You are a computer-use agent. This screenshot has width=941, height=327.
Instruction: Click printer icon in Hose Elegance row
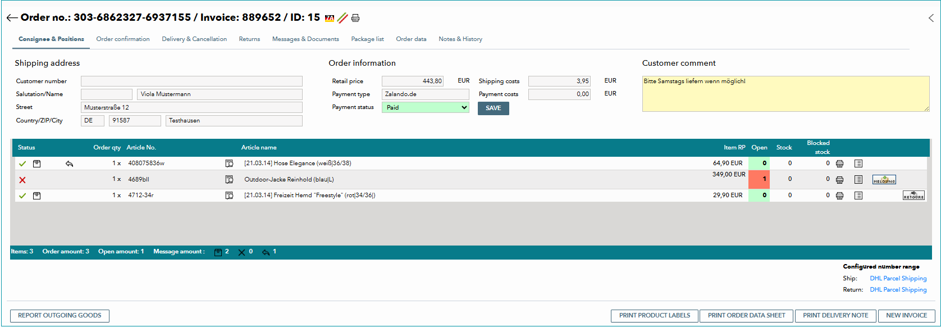coord(839,163)
